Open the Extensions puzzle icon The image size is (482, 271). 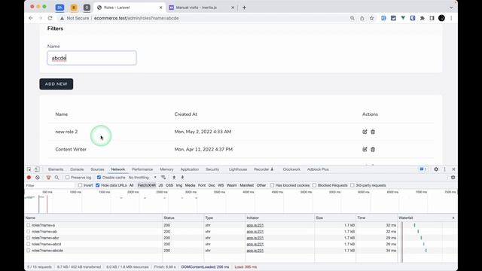pyautogui.click(x=423, y=18)
